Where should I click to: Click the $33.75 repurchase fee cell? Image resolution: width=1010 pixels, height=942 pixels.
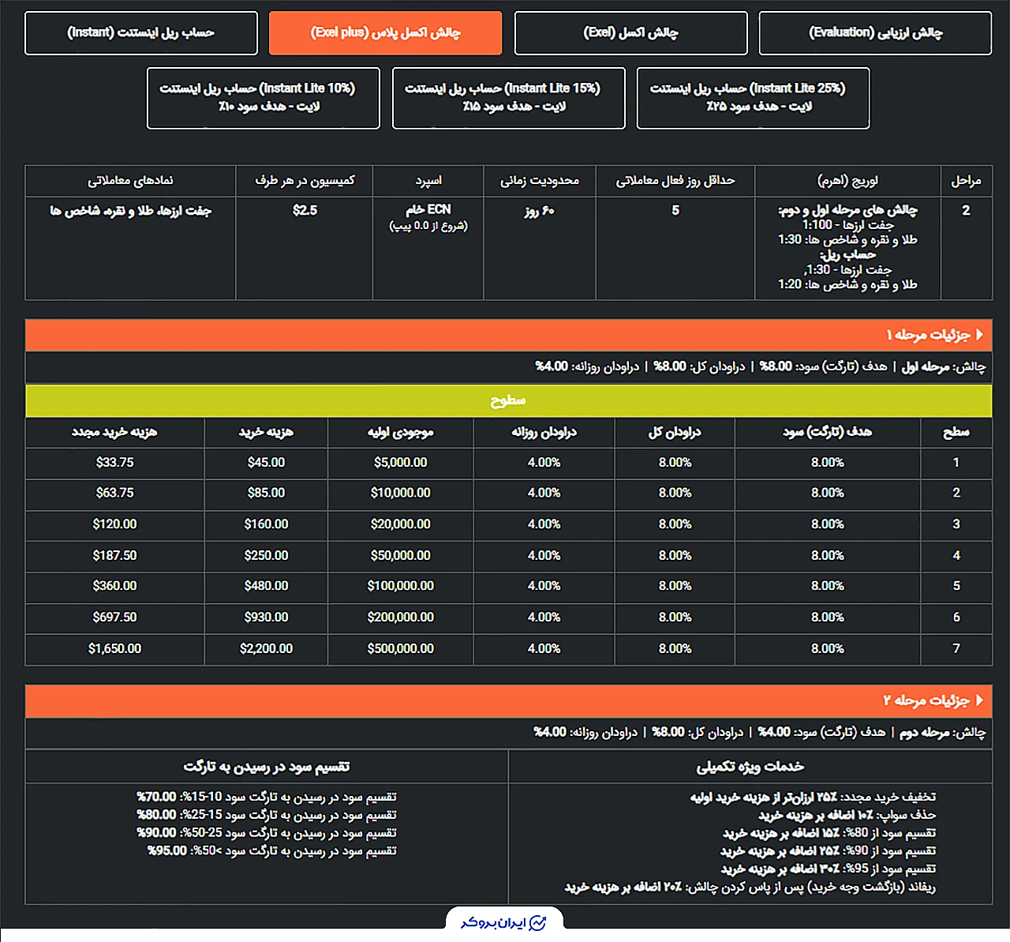click(114, 463)
